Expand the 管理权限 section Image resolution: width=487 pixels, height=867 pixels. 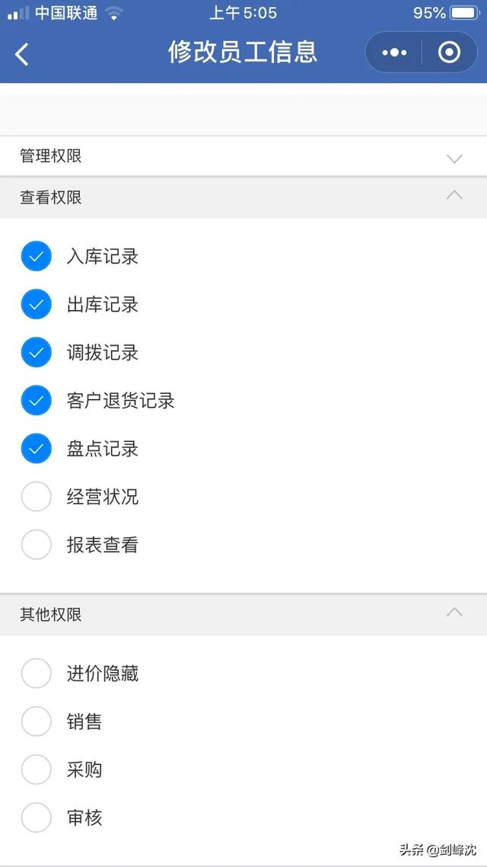pos(454,158)
